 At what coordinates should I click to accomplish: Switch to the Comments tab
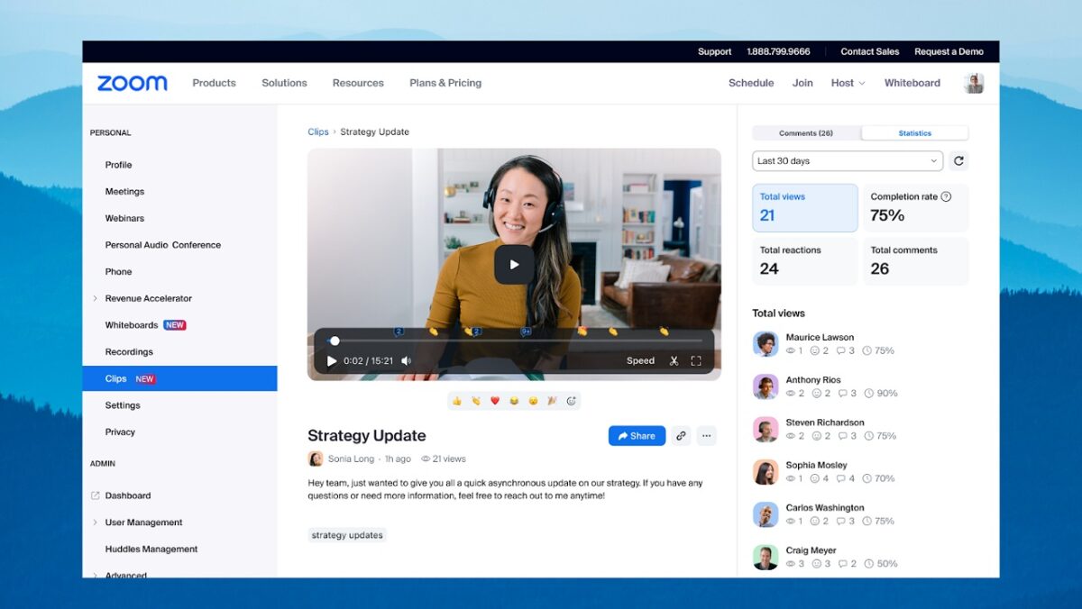tap(805, 132)
